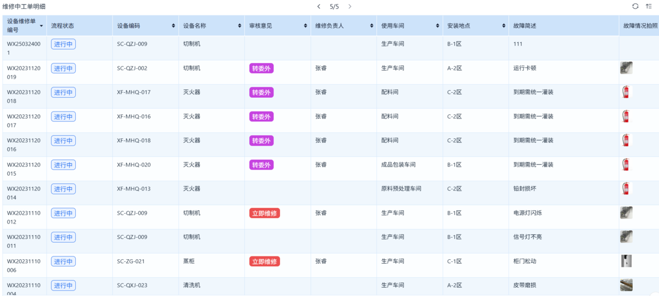Open fire extinguisher photo for WX20231120015

click(626, 164)
